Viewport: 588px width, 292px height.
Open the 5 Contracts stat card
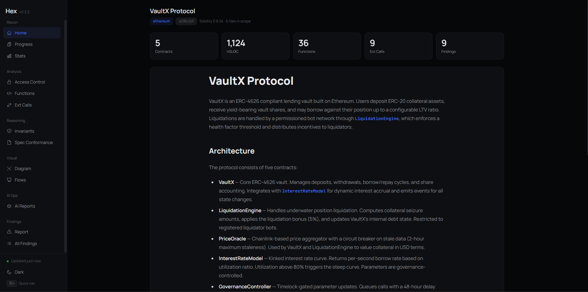coord(184,46)
